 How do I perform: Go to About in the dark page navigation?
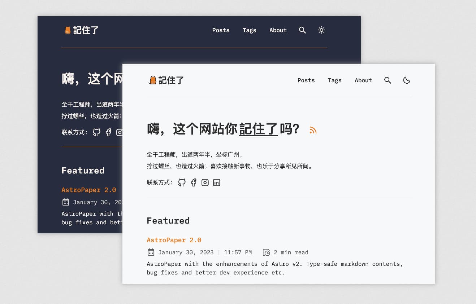(x=278, y=30)
